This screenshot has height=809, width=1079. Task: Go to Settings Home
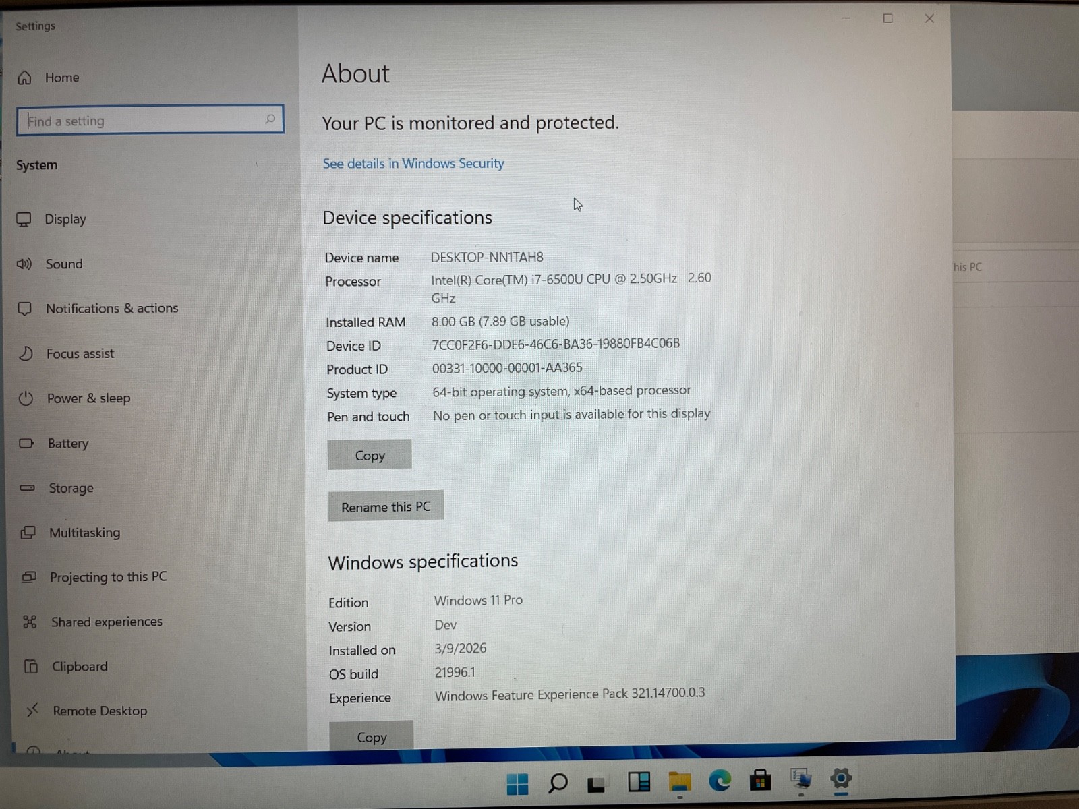[x=62, y=78]
